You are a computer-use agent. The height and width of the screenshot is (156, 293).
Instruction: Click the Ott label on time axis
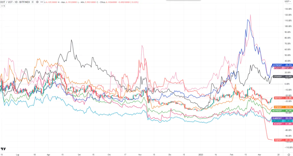coord(109,155)
